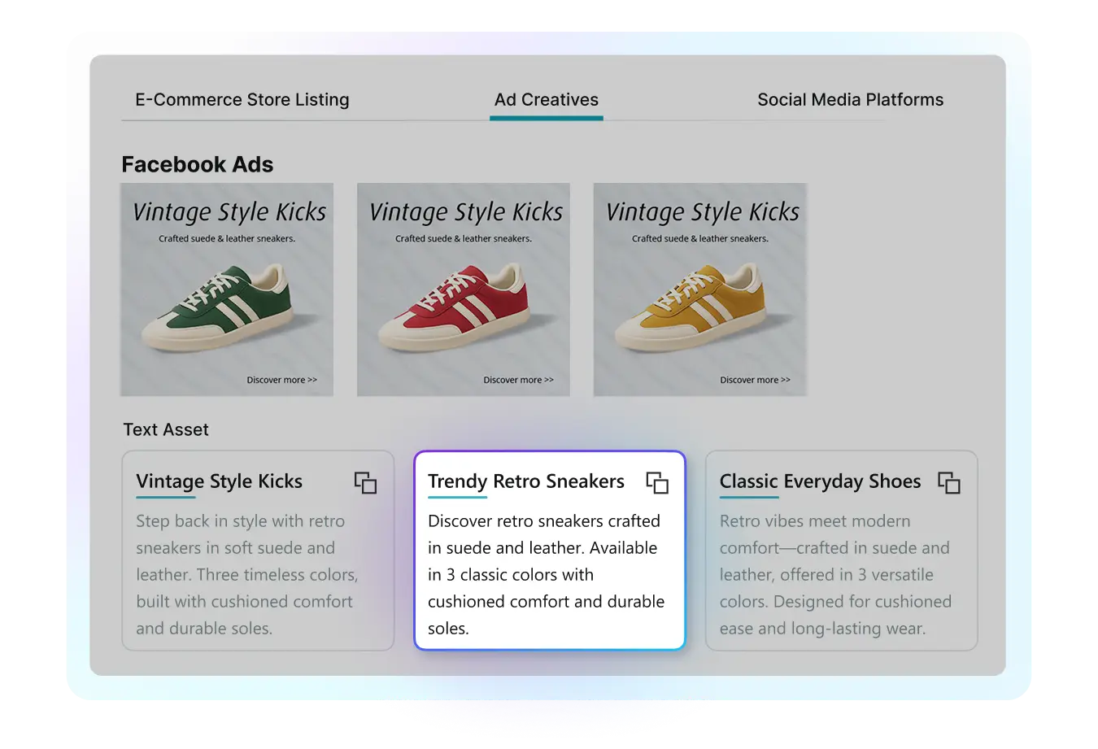Open the Social Media Platforms tab
The width and height of the screenshot is (1098, 749).
coord(850,100)
